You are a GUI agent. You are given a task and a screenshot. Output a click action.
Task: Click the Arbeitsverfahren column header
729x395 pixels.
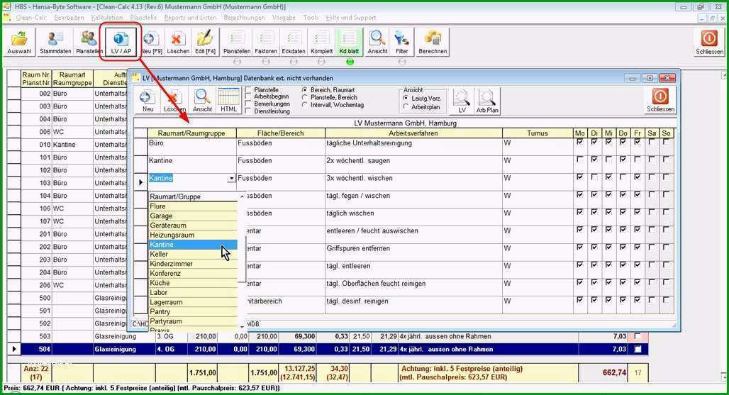[413, 133]
